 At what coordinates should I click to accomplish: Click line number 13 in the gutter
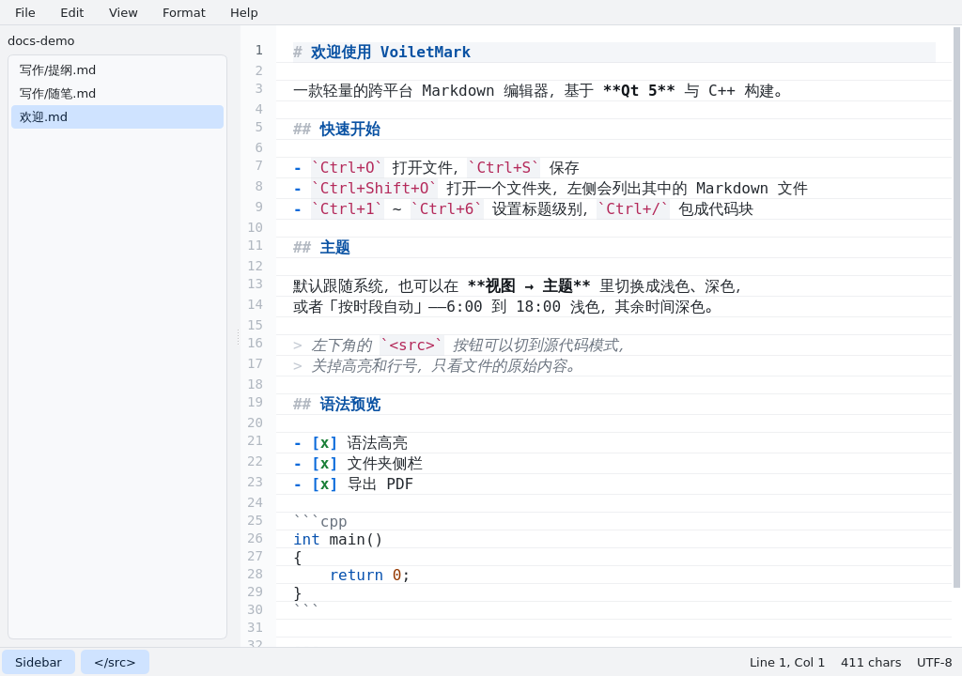256,284
